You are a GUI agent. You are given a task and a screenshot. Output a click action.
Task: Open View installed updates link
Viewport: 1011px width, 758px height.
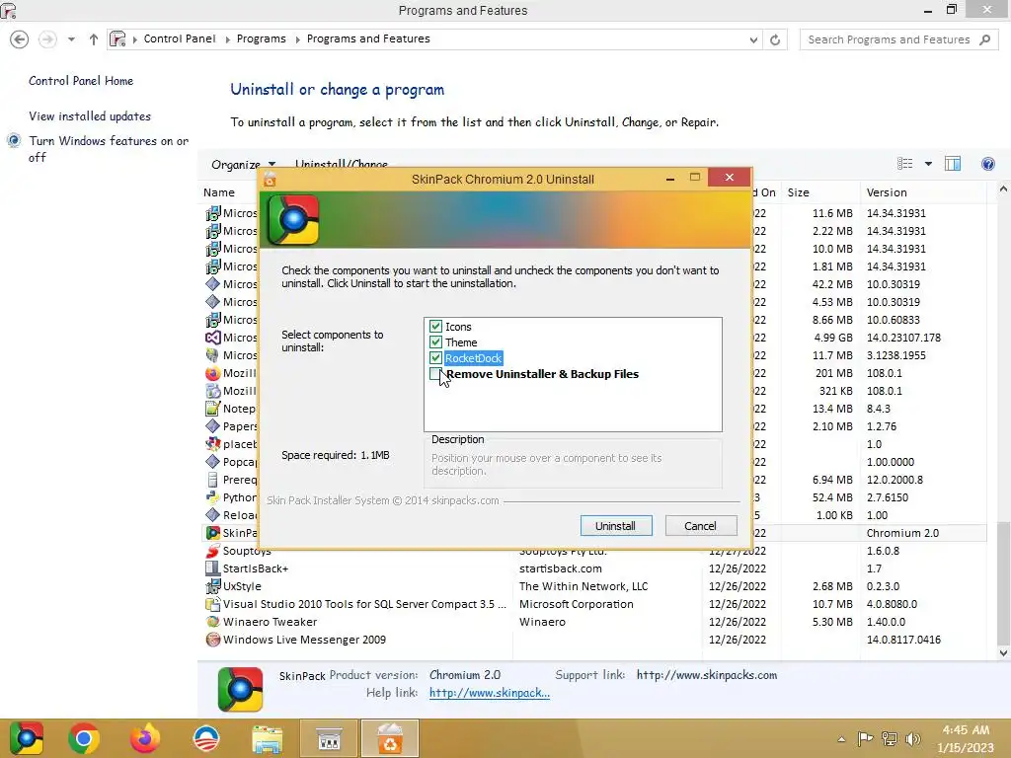click(90, 116)
